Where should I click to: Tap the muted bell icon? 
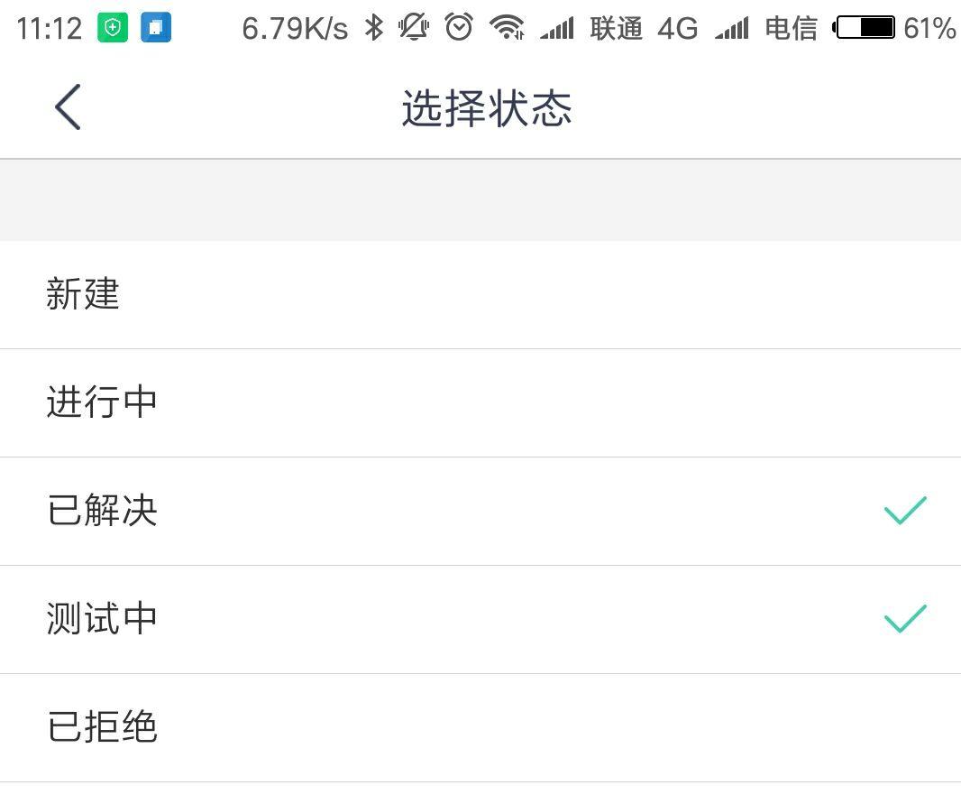pos(414,28)
